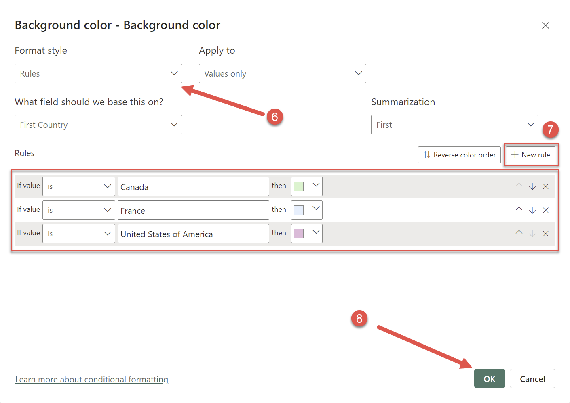
Task: Click the blue swatch in the France rule
Action: pos(299,210)
